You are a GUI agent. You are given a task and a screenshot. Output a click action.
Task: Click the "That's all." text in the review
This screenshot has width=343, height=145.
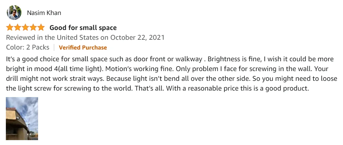[144, 88]
